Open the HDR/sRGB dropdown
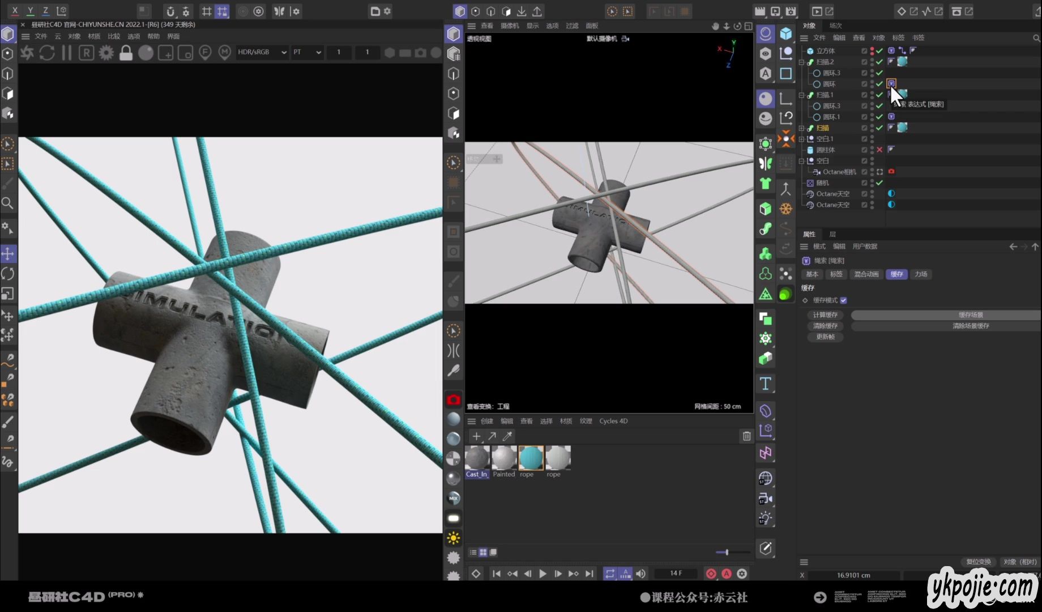The image size is (1042, 612). coord(262,52)
